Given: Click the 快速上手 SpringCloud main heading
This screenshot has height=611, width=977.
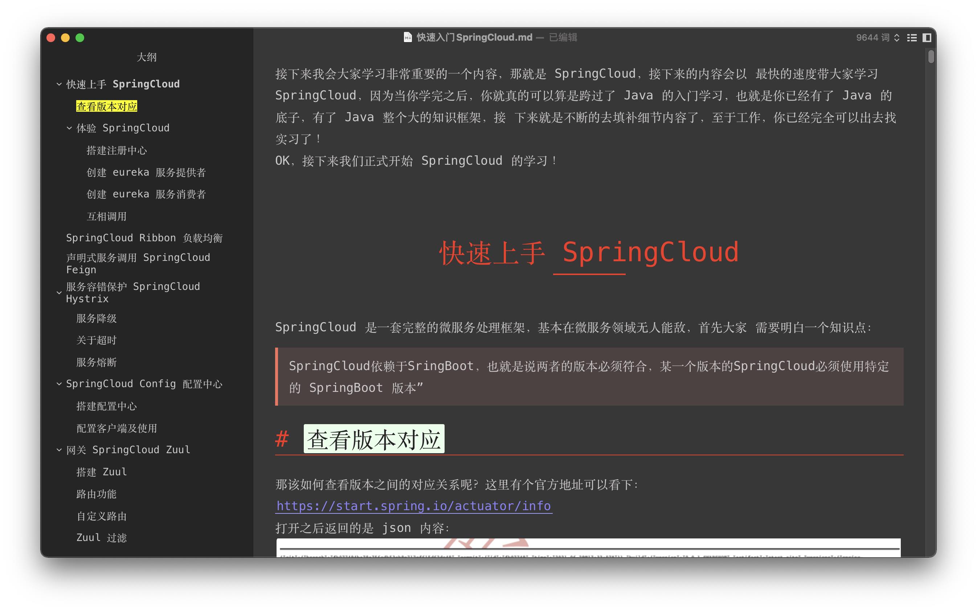Looking at the screenshot, I should coord(589,253).
